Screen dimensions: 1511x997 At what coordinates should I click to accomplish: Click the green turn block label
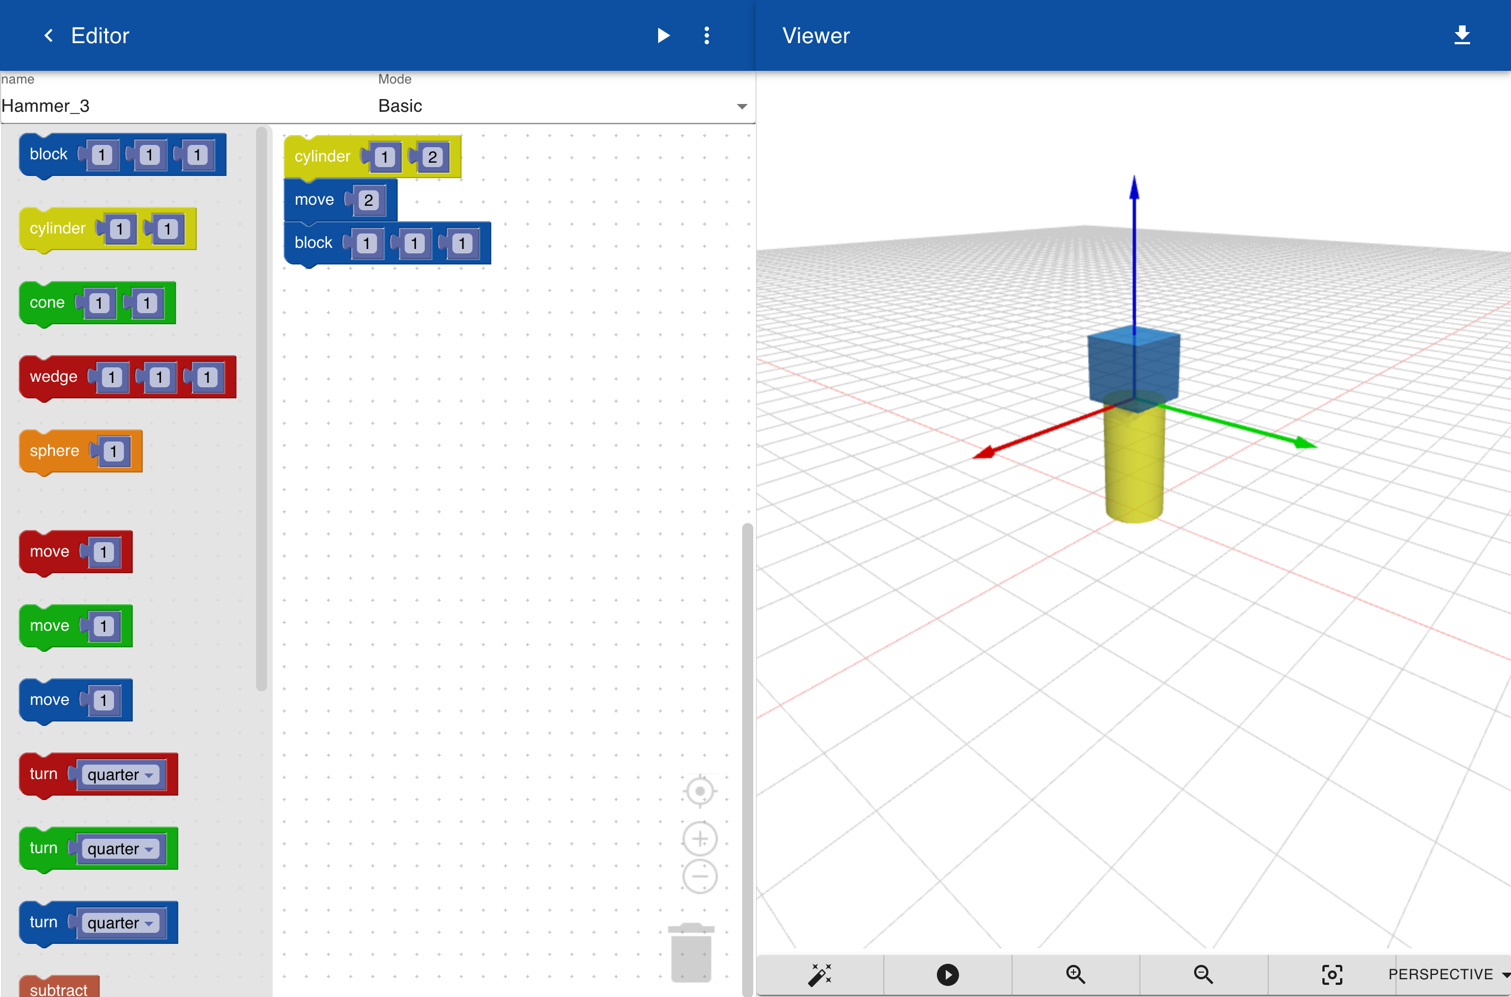click(43, 848)
